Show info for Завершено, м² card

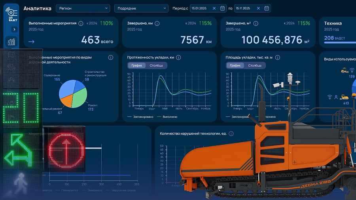point(256,23)
